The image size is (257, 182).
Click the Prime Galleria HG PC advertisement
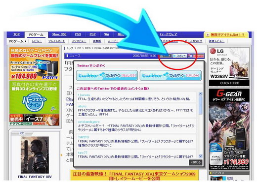click(34, 63)
